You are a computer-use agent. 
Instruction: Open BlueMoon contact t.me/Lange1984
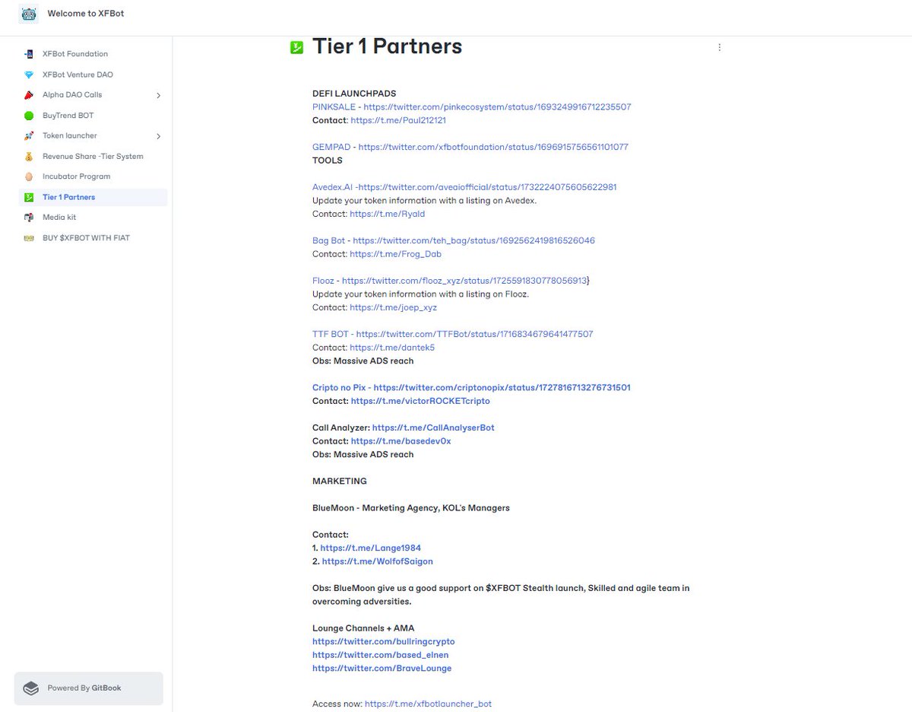coord(371,548)
